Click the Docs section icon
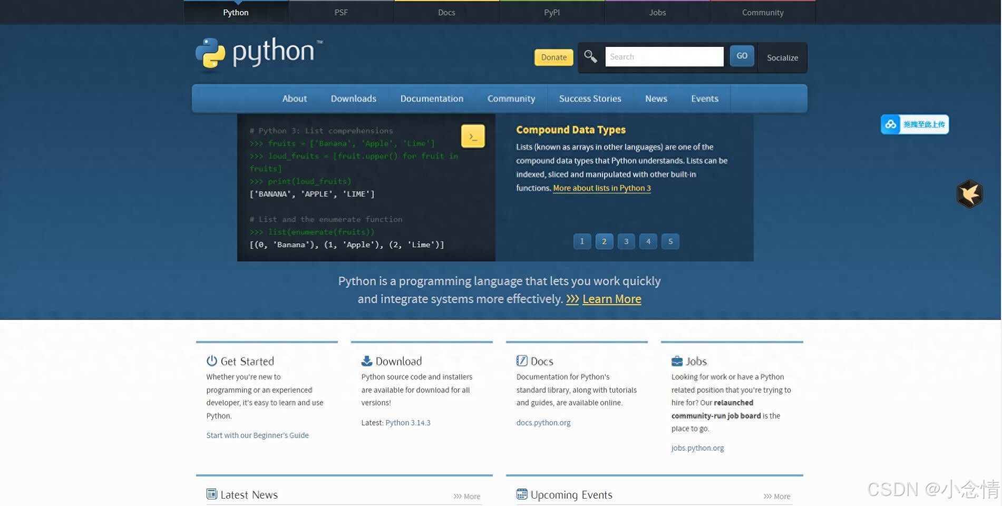 (x=522, y=361)
